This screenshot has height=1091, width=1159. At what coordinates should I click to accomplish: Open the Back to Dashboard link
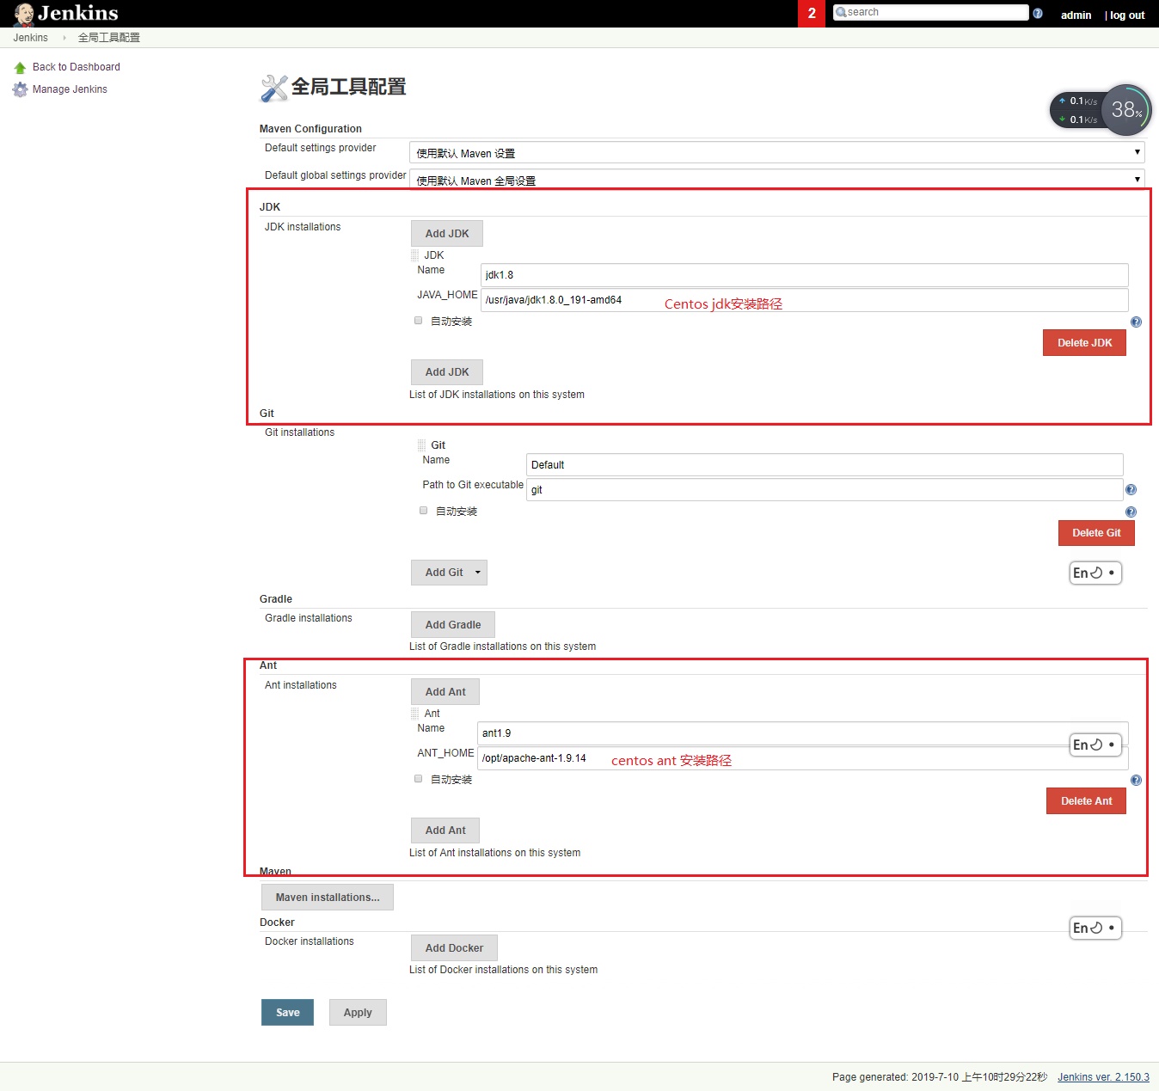(x=77, y=67)
